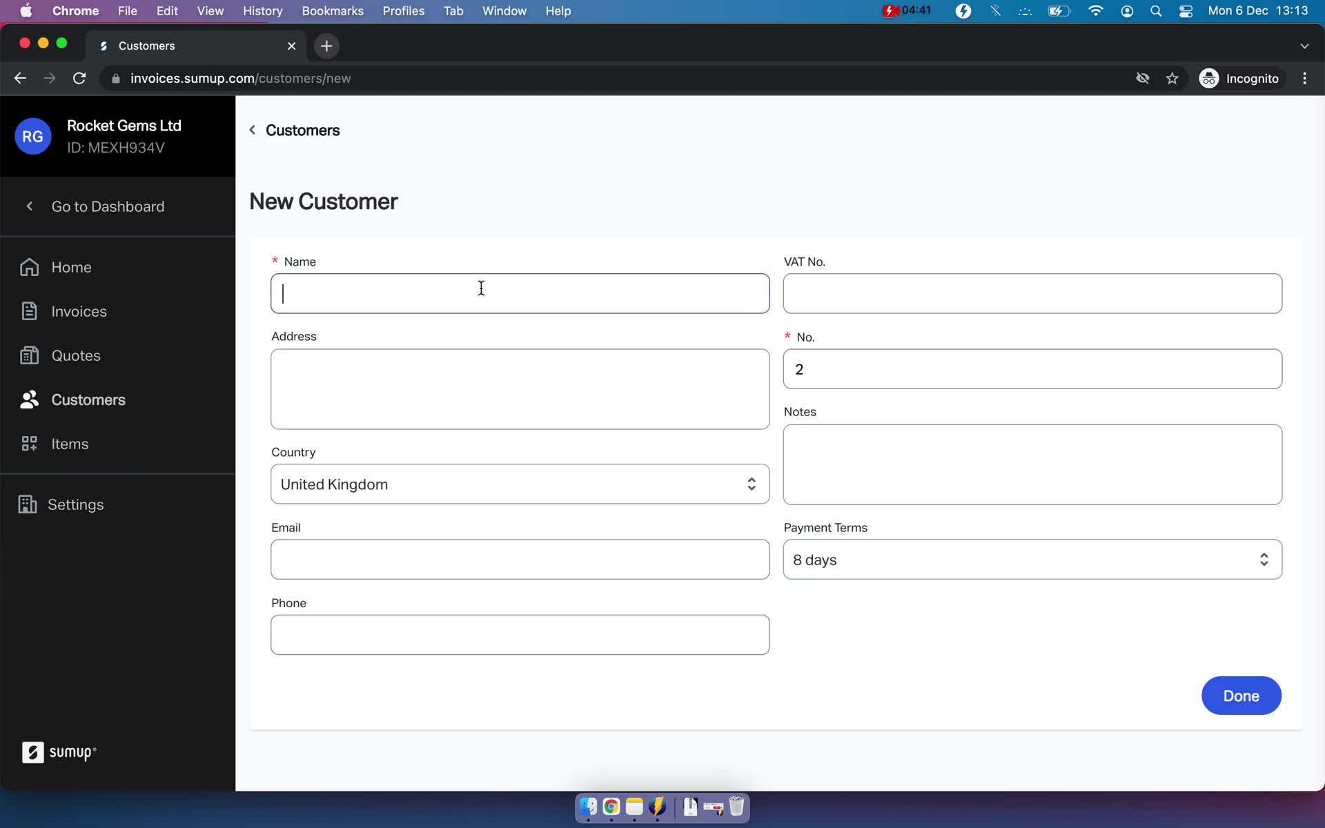This screenshot has height=828, width=1325.
Task: Click the Email input field
Action: 520,559
